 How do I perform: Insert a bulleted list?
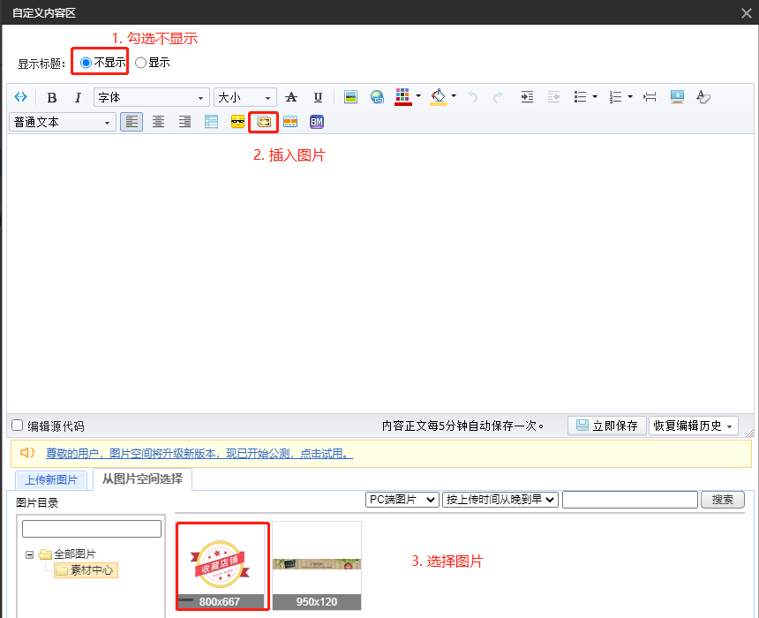580,97
